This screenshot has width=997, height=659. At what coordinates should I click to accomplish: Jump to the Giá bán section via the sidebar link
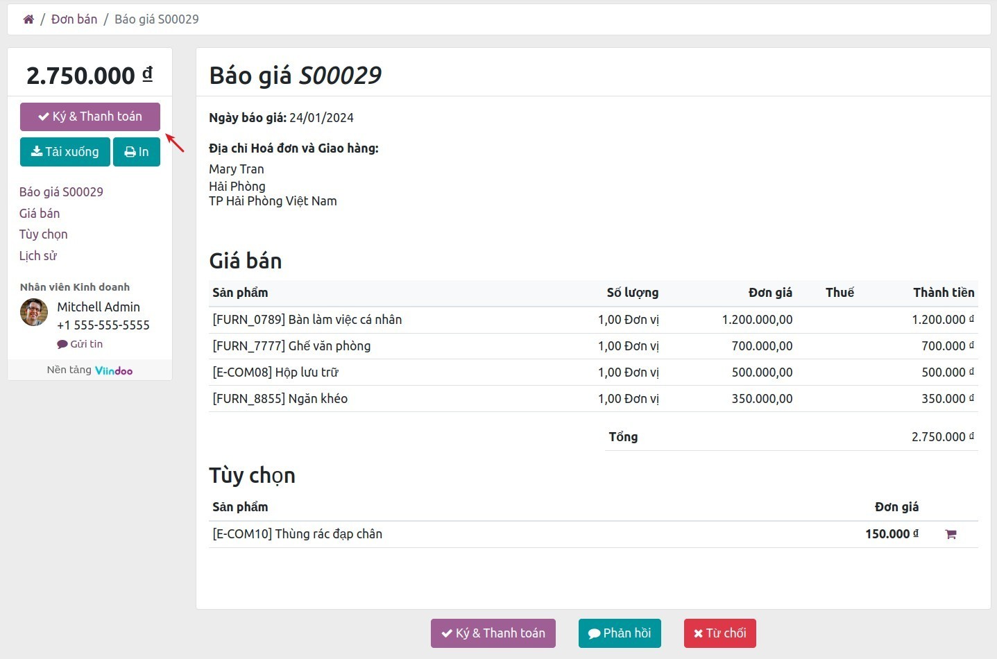click(x=40, y=213)
